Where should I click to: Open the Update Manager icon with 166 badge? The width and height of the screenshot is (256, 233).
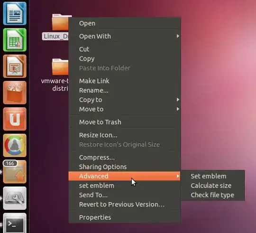[x=15, y=172]
